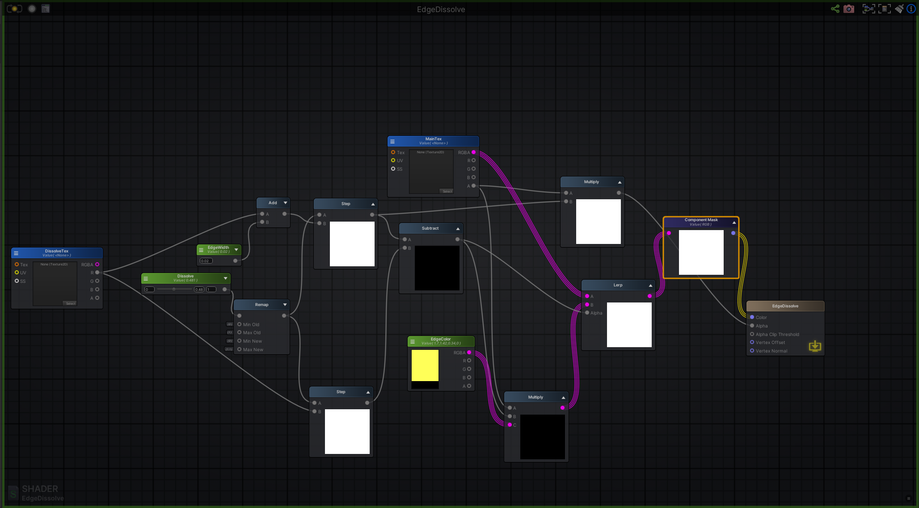Take a screenshot with the camera icon
919x508 pixels.
coord(848,8)
